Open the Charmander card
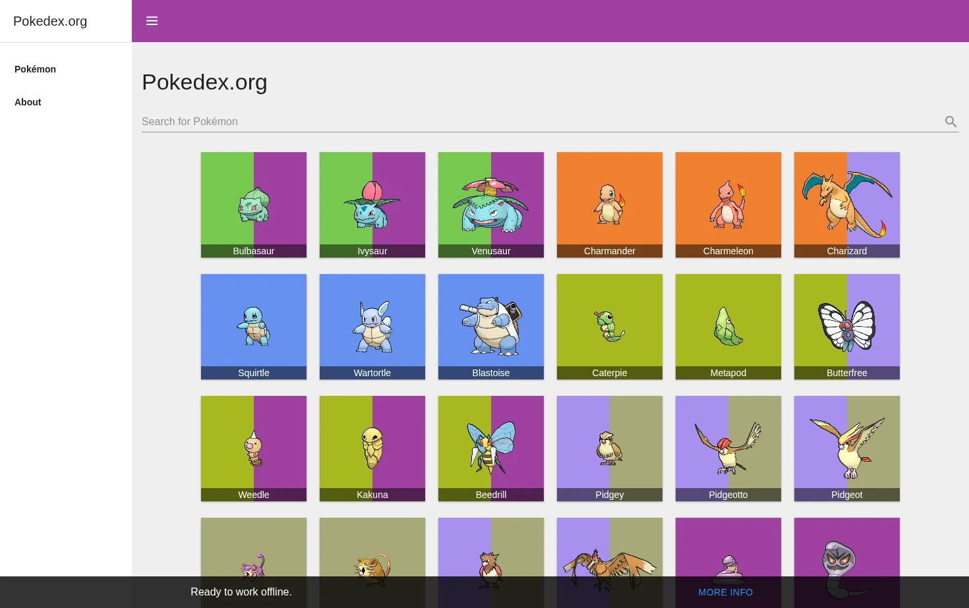The height and width of the screenshot is (608, 969). [x=610, y=205]
